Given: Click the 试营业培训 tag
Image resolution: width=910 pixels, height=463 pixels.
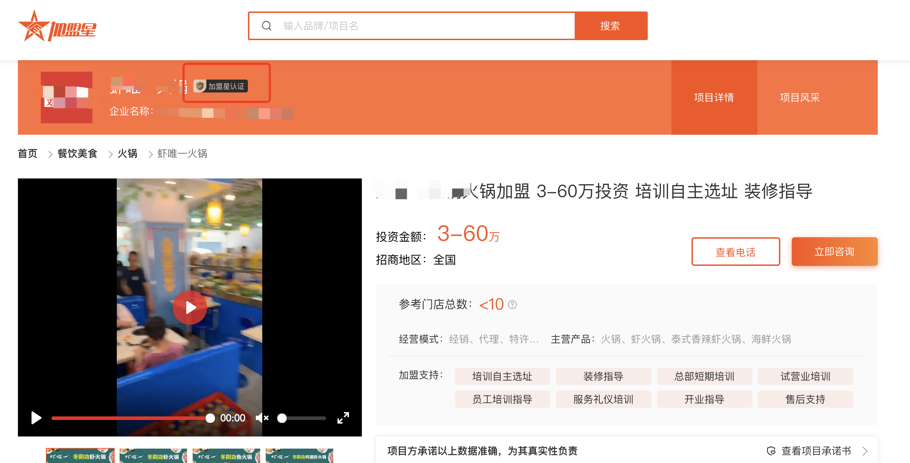Looking at the screenshot, I should [x=805, y=376].
